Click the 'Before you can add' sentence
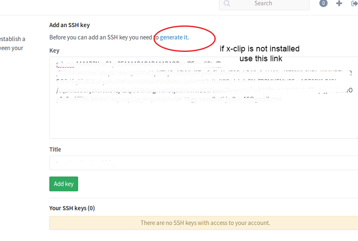Image resolution: width=358 pixels, height=241 pixels. coord(119,37)
